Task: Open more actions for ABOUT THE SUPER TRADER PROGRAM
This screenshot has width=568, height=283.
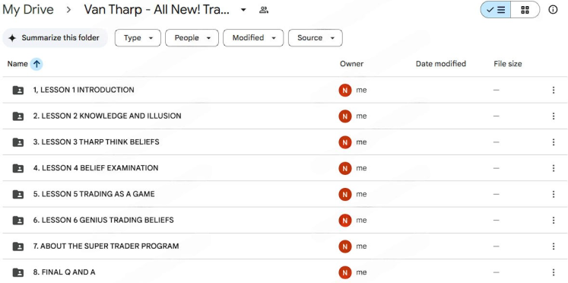Action: (553, 246)
